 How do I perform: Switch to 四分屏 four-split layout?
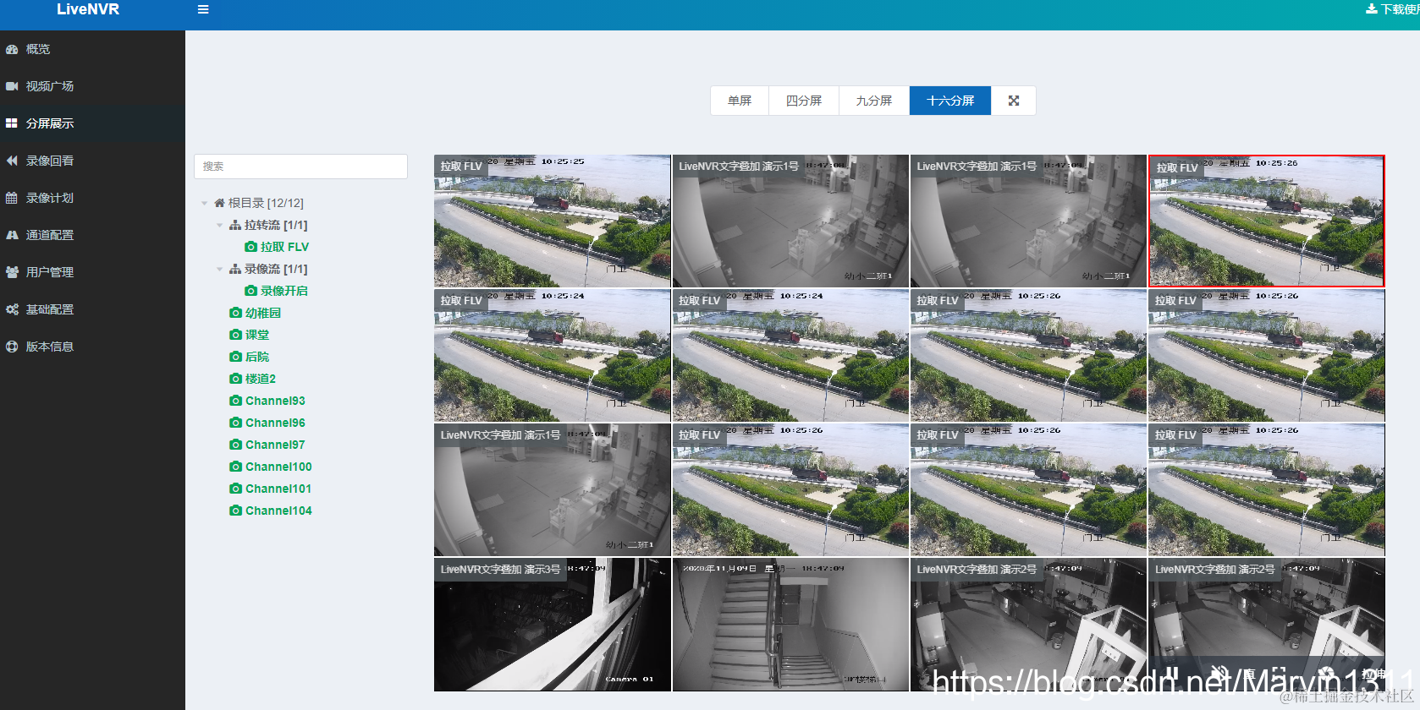coord(804,101)
